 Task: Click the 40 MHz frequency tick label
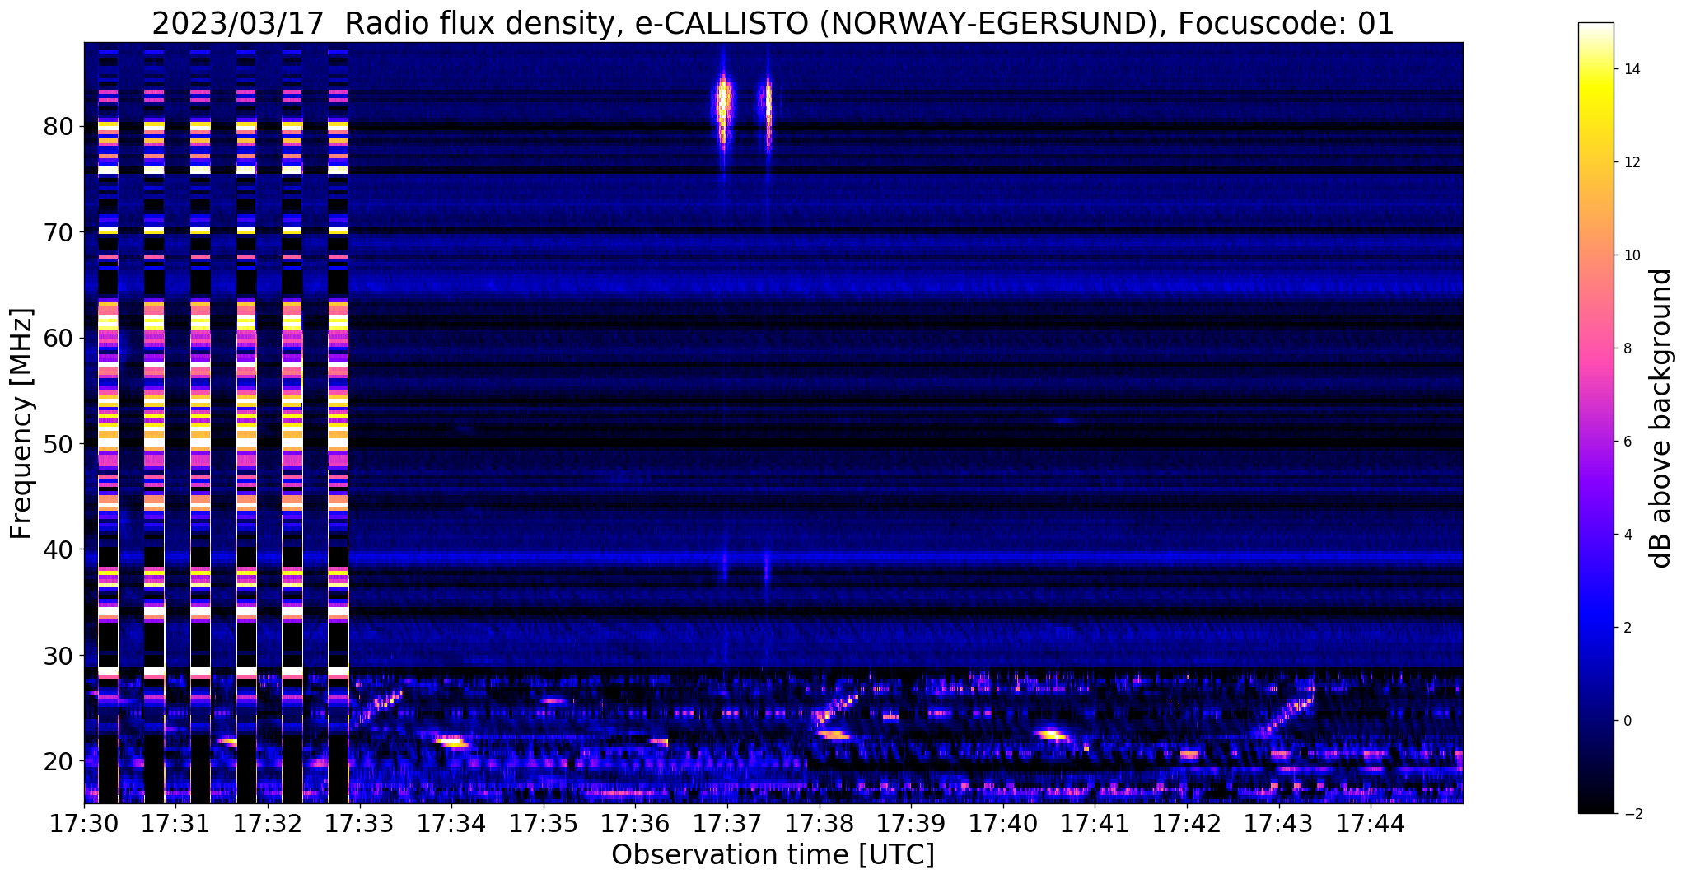tap(60, 549)
